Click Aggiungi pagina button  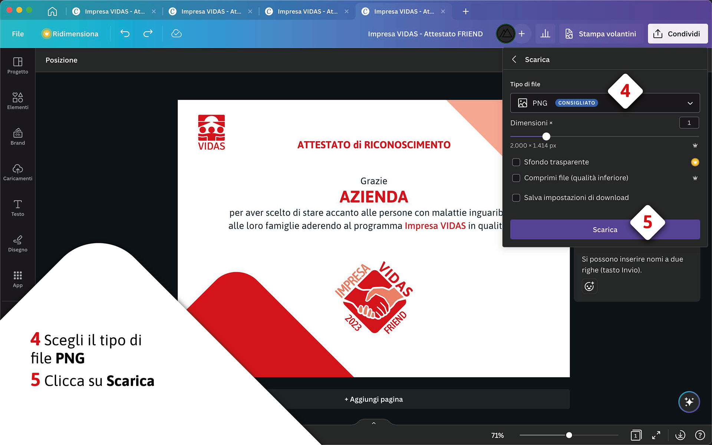point(374,399)
